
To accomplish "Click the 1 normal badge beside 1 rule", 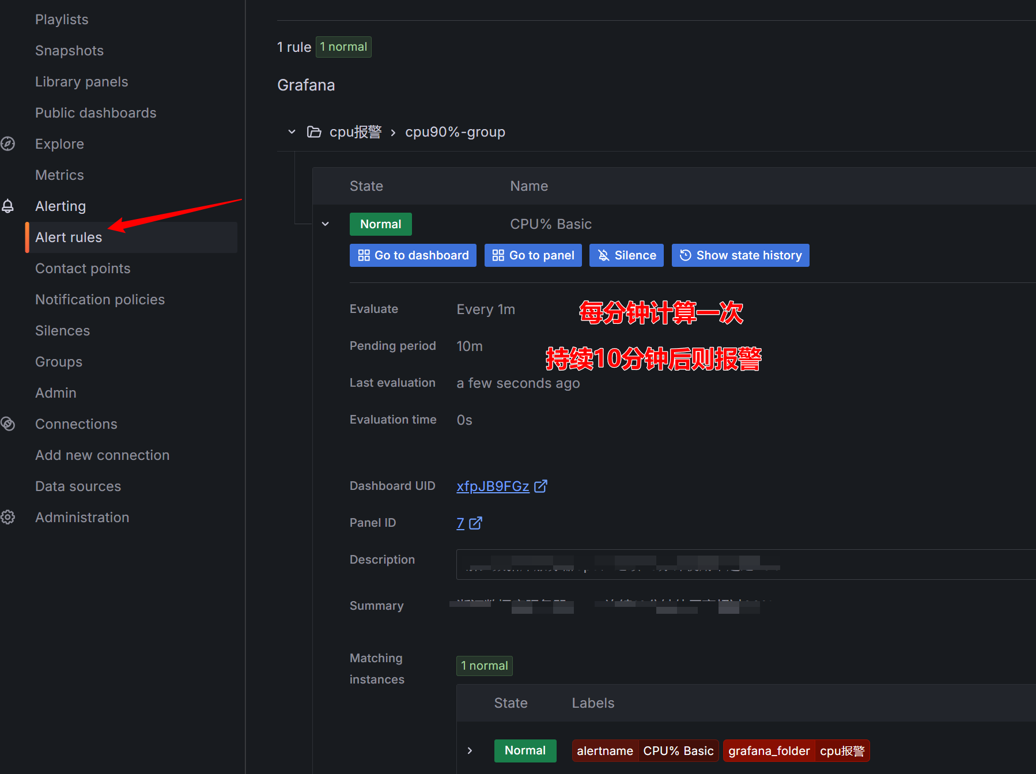I will (x=343, y=47).
